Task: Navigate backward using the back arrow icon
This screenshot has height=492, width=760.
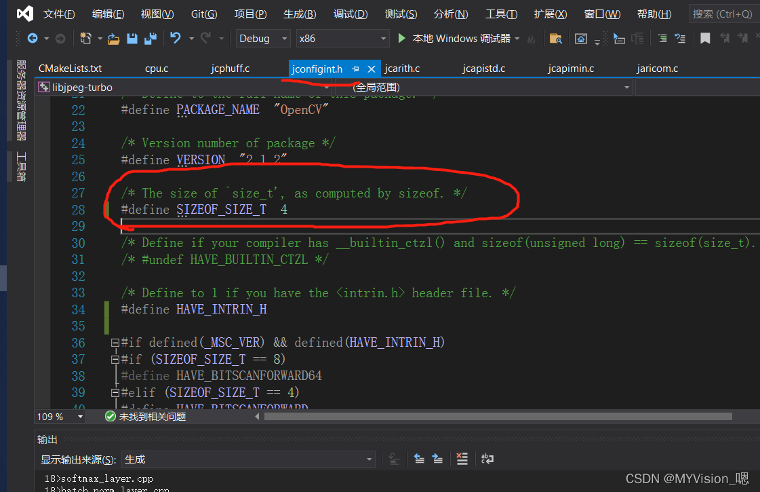Action: (x=33, y=39)
